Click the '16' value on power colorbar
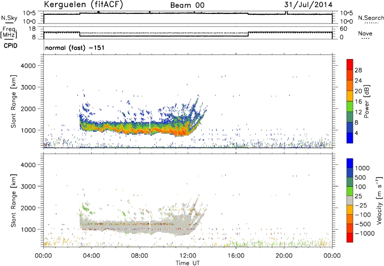384x266 pixels. tap(358, 102)
